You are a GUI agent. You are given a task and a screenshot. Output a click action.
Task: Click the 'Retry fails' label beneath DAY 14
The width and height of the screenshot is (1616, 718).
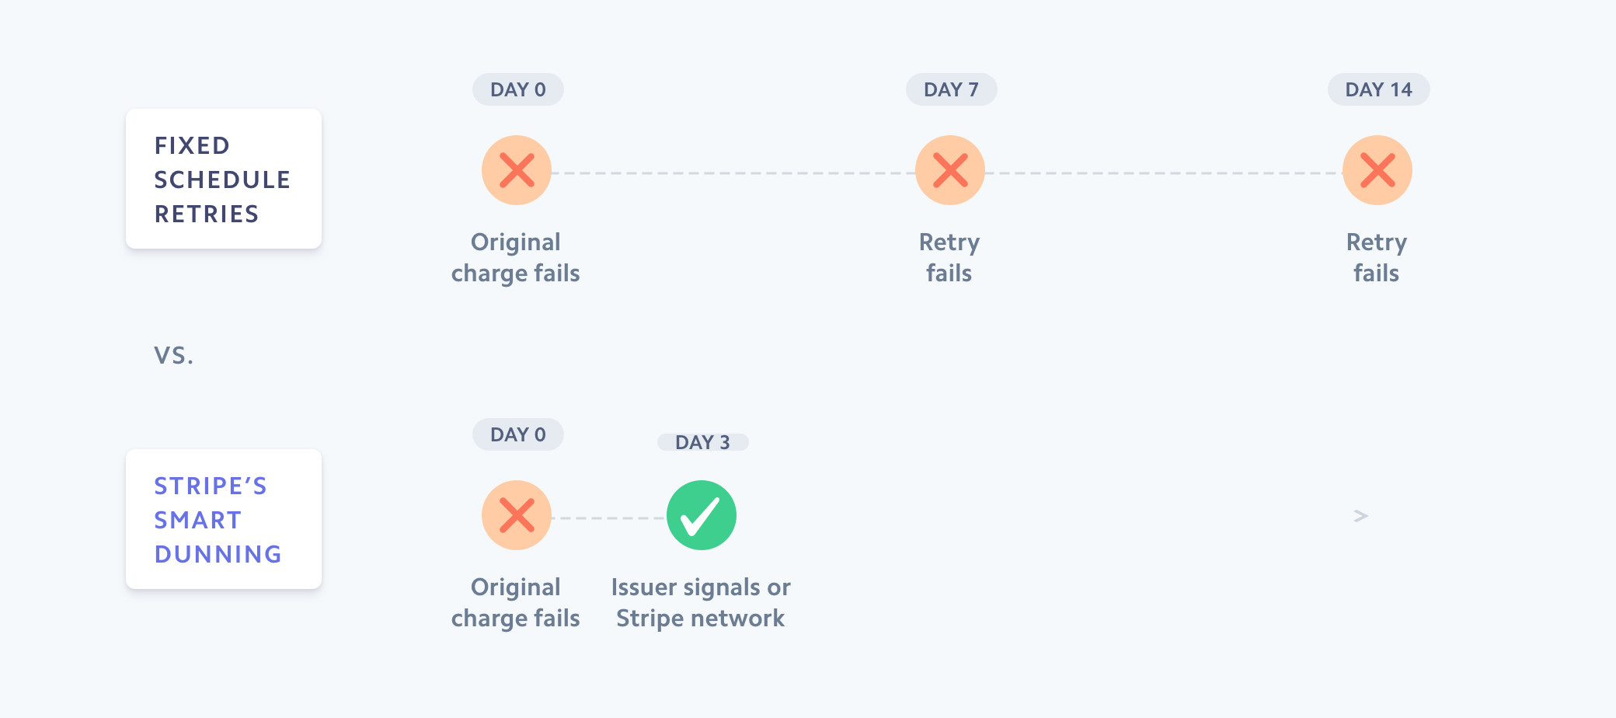[x=1377, y=257]
